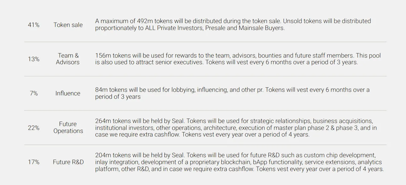Click the 7% allocation figure
The height and width of the screenshot is (185, 406).
(x=34, y=93)
